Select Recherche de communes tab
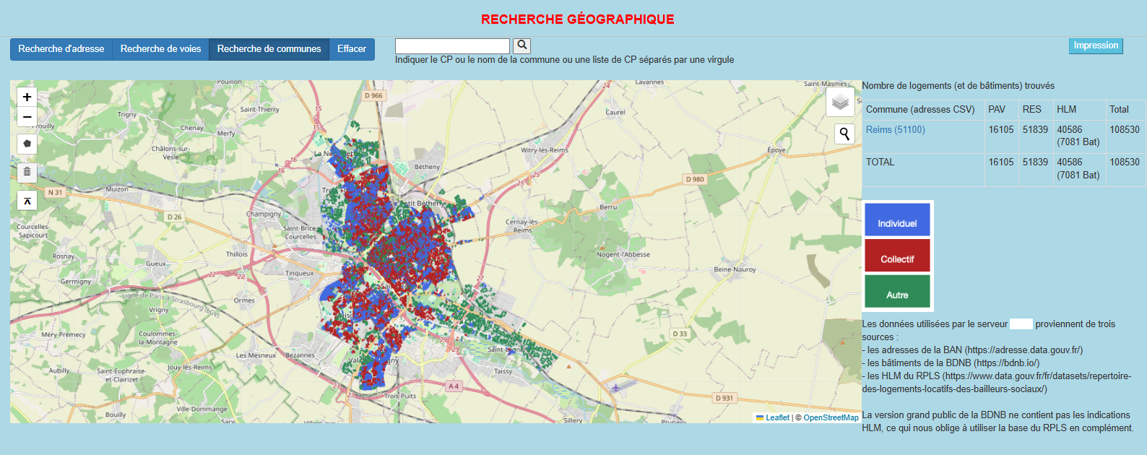 [269, 49]
